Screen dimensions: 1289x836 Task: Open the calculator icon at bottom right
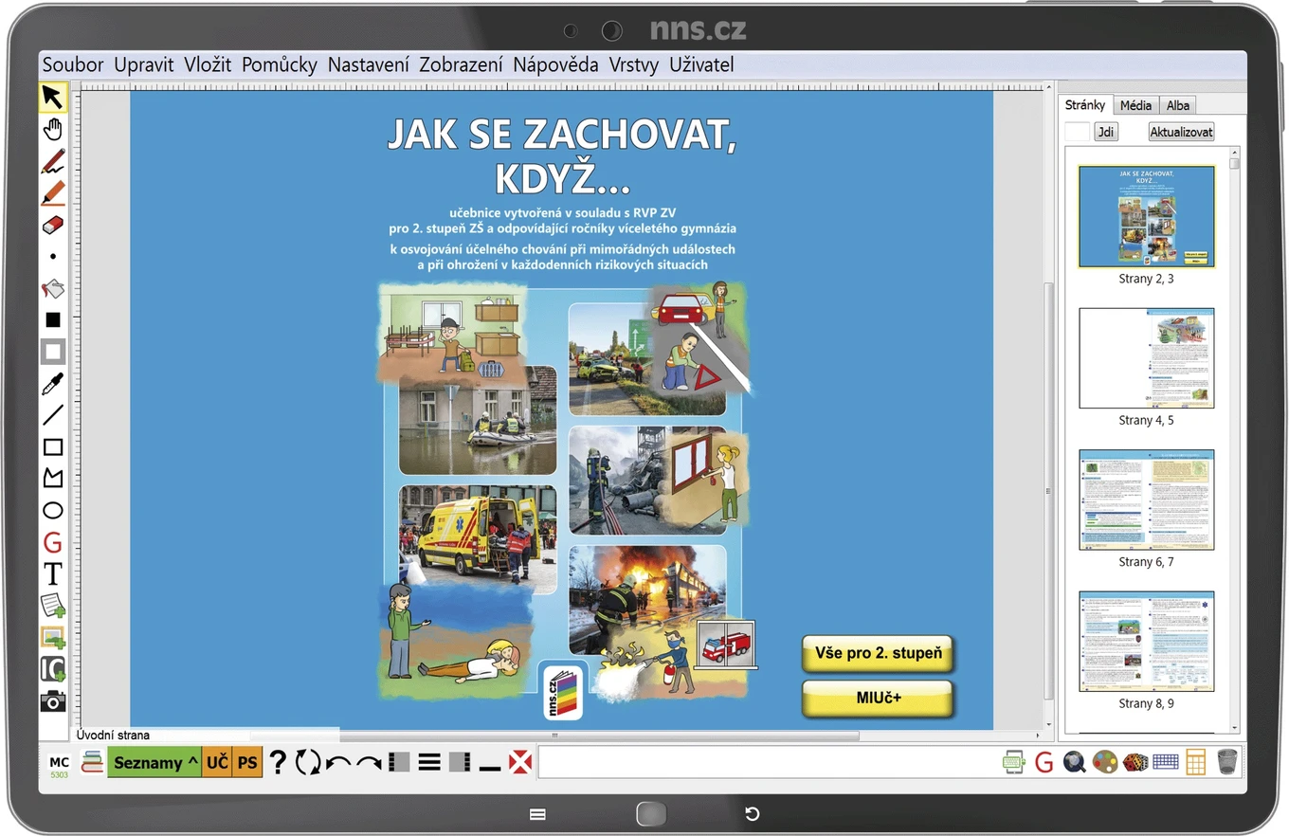(1196, 761)
